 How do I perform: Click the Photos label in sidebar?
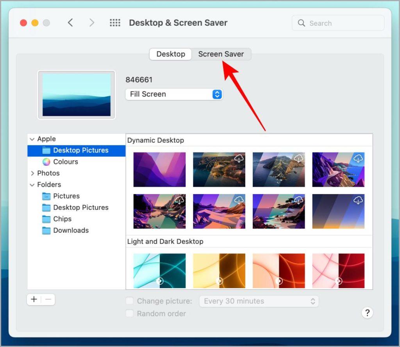[x=48, y=173]
